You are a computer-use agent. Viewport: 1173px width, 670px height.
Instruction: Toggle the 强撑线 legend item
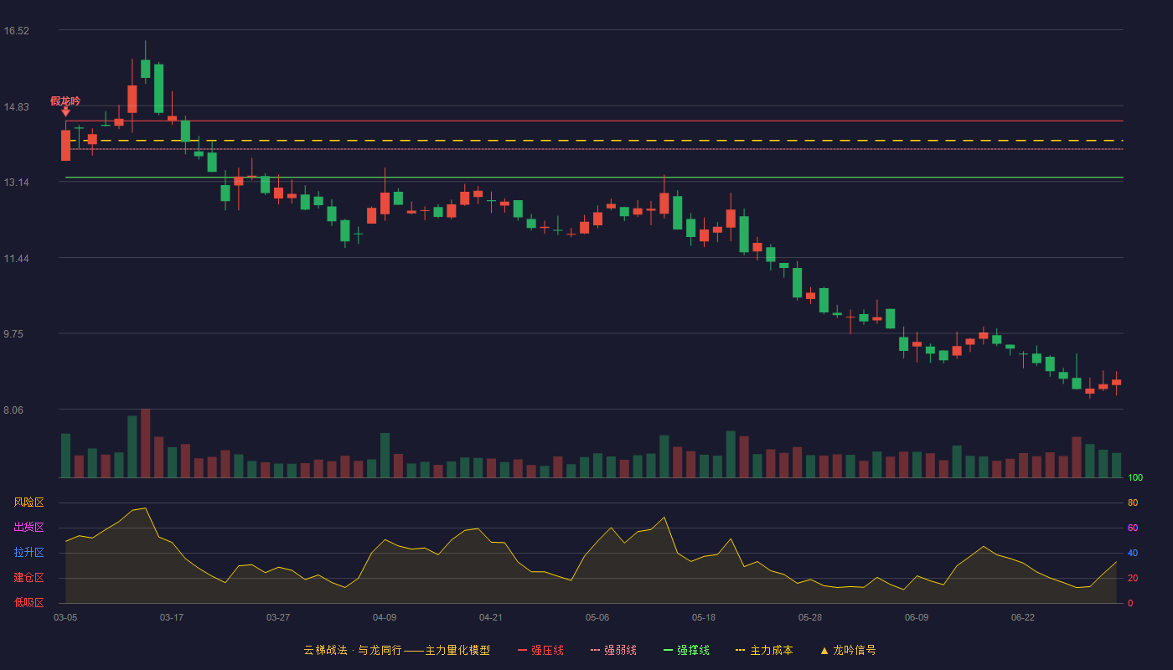[686, 650]
